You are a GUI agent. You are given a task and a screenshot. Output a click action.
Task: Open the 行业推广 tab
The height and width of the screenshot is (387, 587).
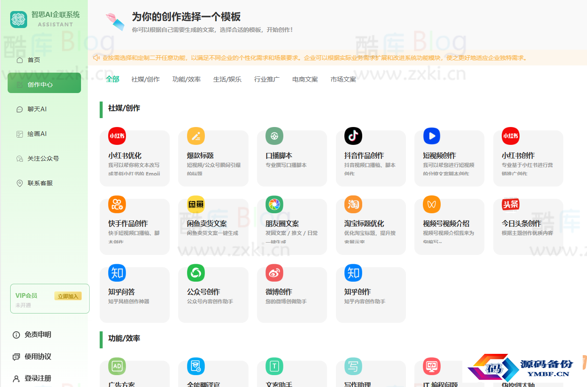click(267, 79)
